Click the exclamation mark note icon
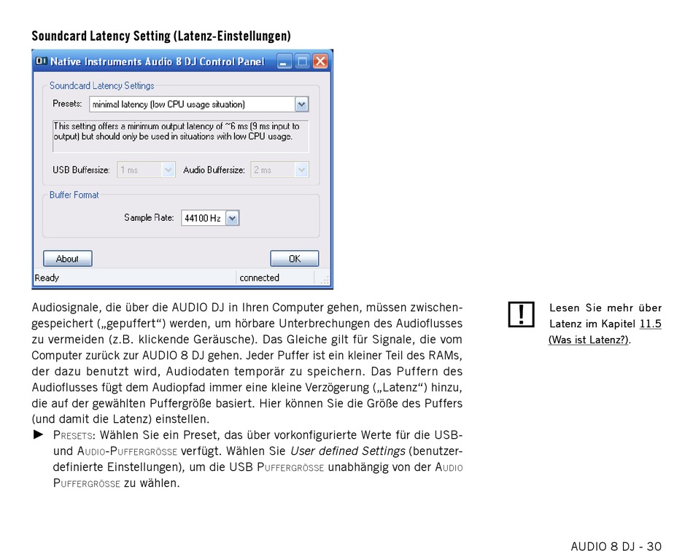Screen dimensions: 693x551 tap(521, 315)
